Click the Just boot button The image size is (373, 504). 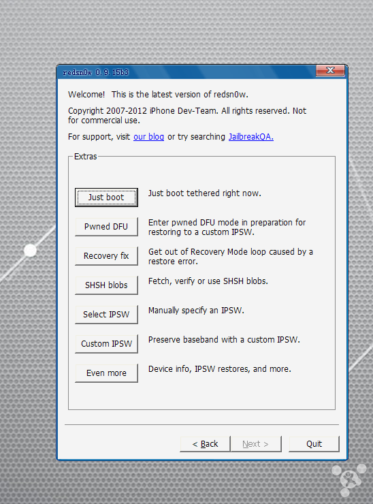click(106, 198)
